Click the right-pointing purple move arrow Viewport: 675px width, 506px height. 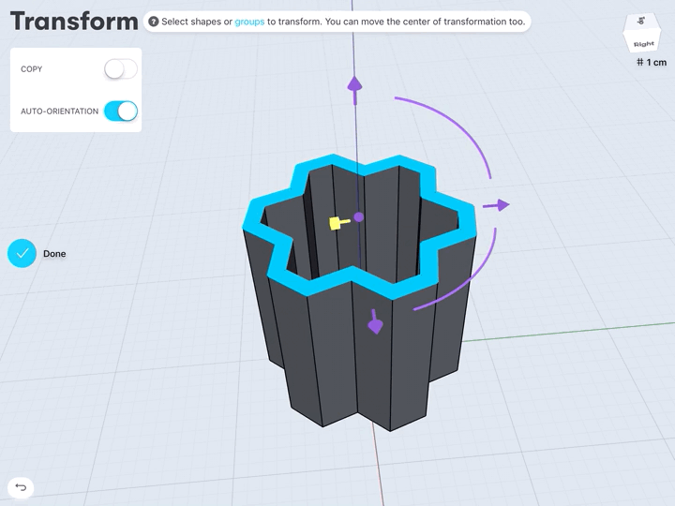tap(500, 205)
